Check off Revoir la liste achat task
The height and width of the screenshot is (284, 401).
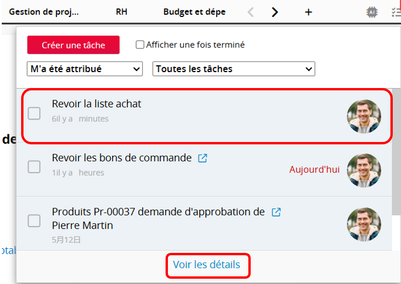[x=34, y=113]
